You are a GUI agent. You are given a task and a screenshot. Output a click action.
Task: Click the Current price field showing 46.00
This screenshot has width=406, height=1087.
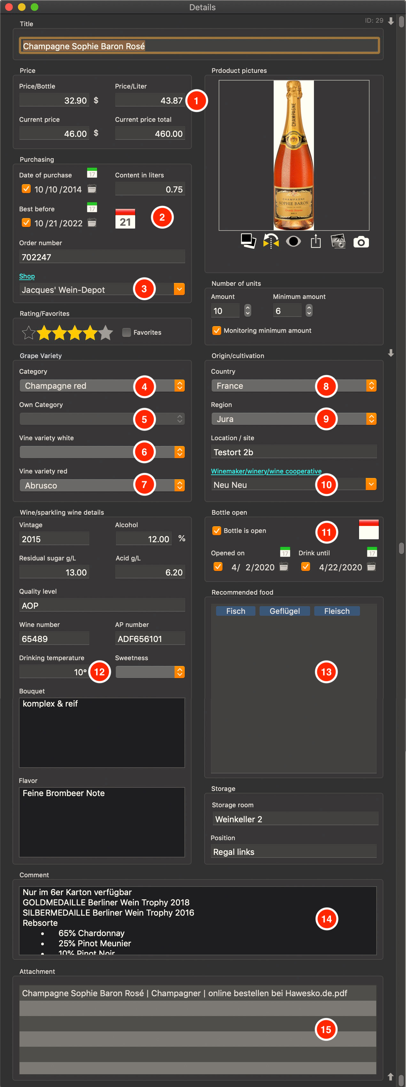[54, 133]
